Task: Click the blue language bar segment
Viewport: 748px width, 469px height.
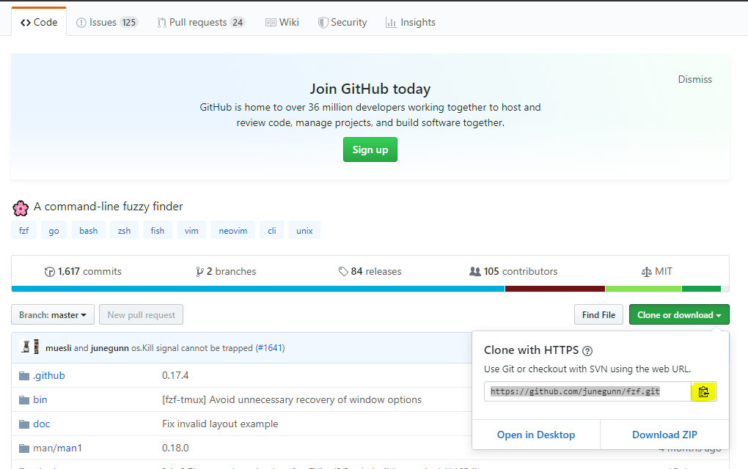Action: point(258,289)
